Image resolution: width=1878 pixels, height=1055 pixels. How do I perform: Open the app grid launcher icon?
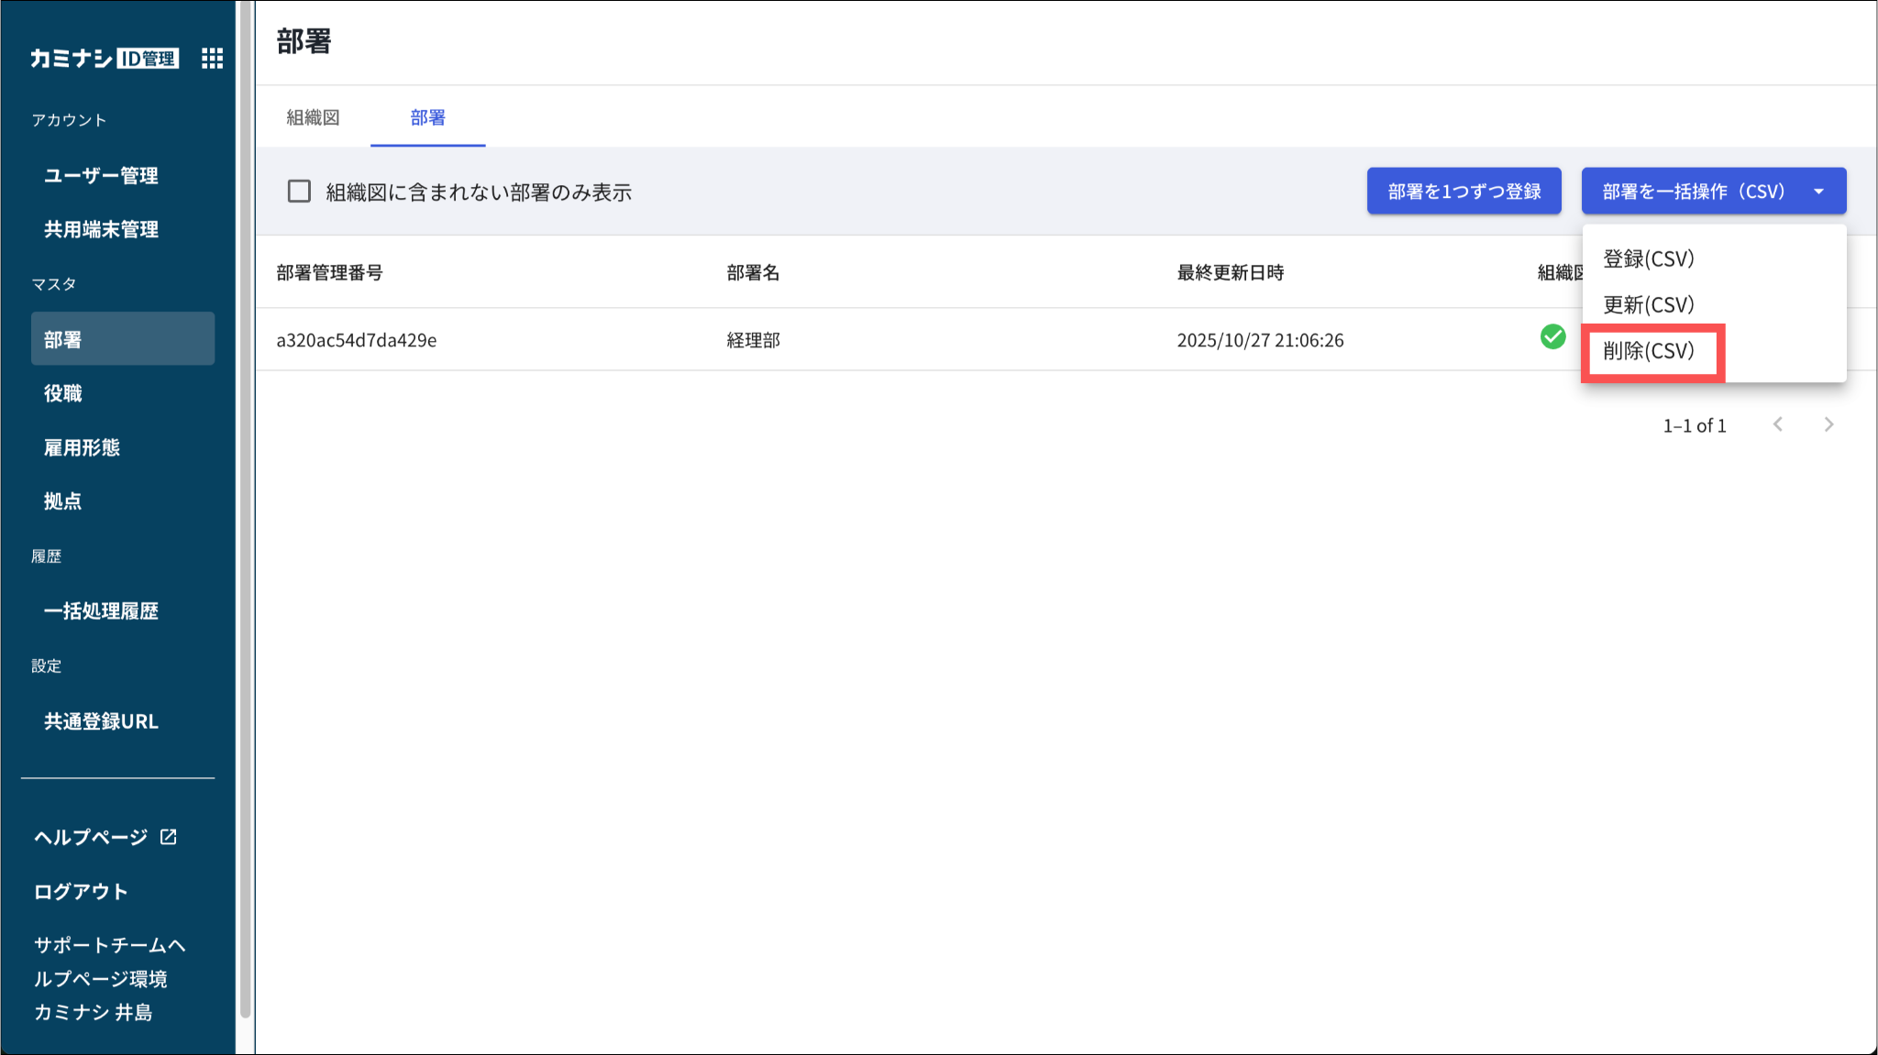(x=212, y=59)
